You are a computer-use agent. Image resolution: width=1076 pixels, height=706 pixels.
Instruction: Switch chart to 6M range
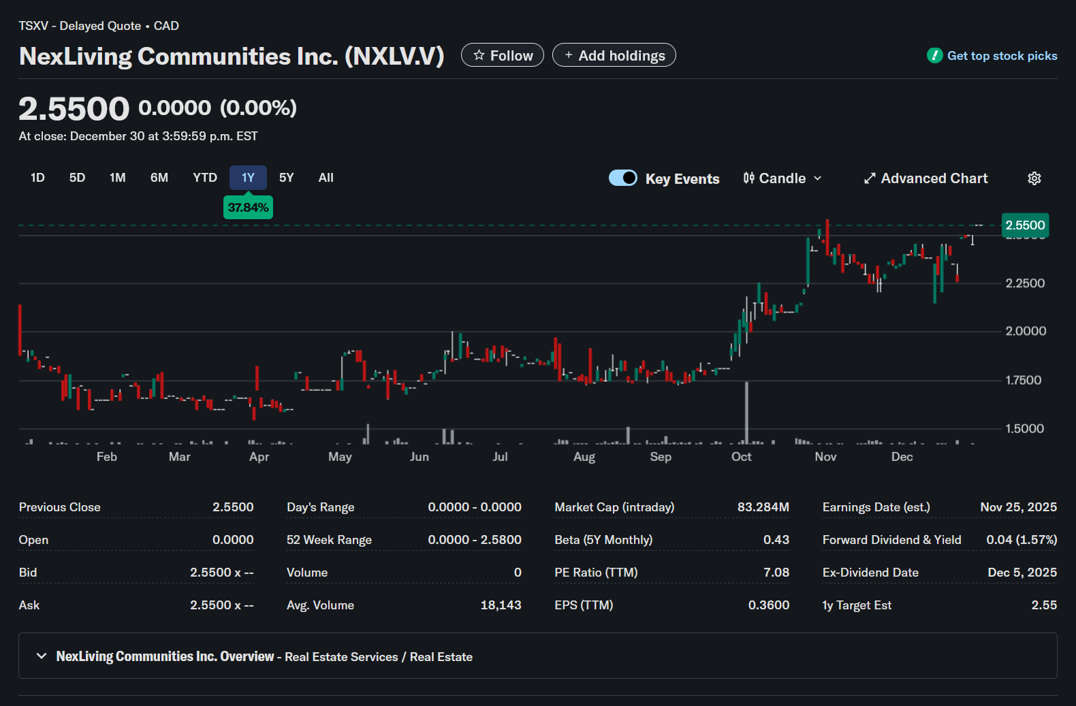(159, 178)
